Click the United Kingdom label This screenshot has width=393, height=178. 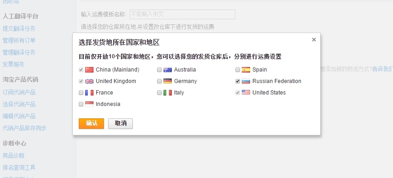[116, 81]
